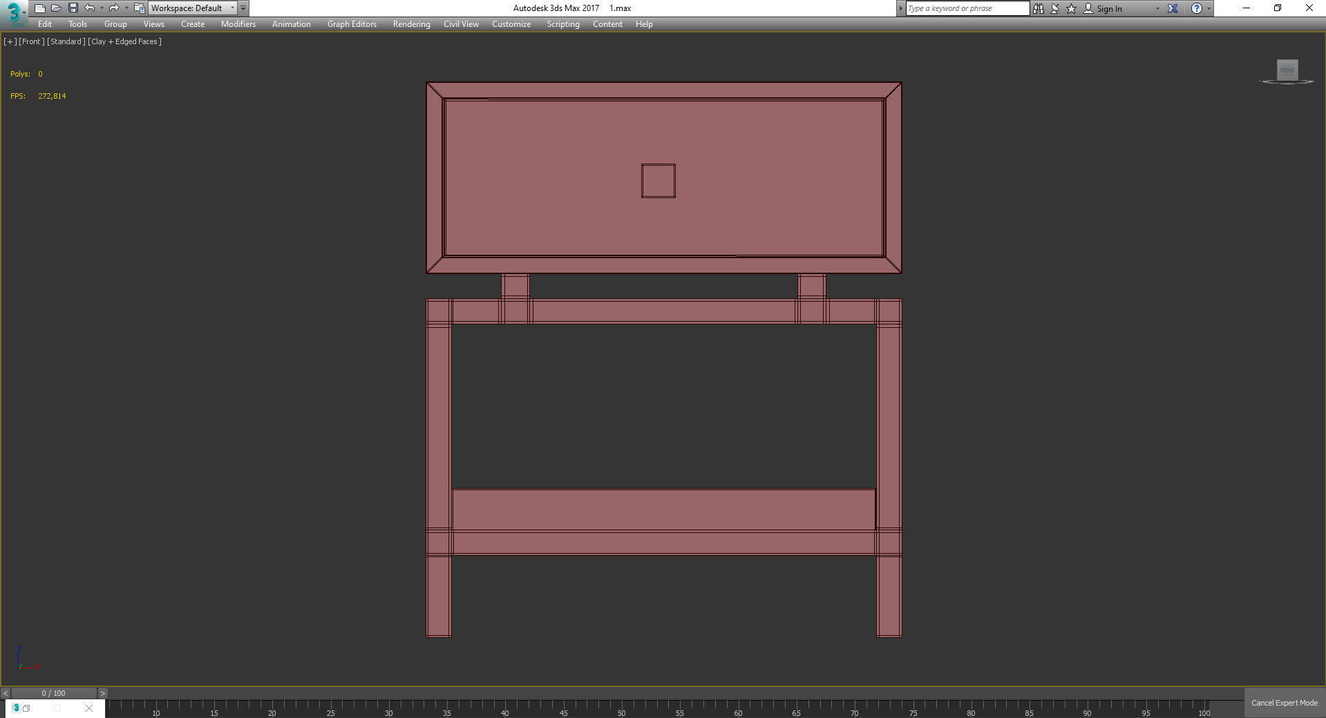This screenshot has height=718, width=1326.
Task: Open the Scripting menu
Action: pos(563,24)
